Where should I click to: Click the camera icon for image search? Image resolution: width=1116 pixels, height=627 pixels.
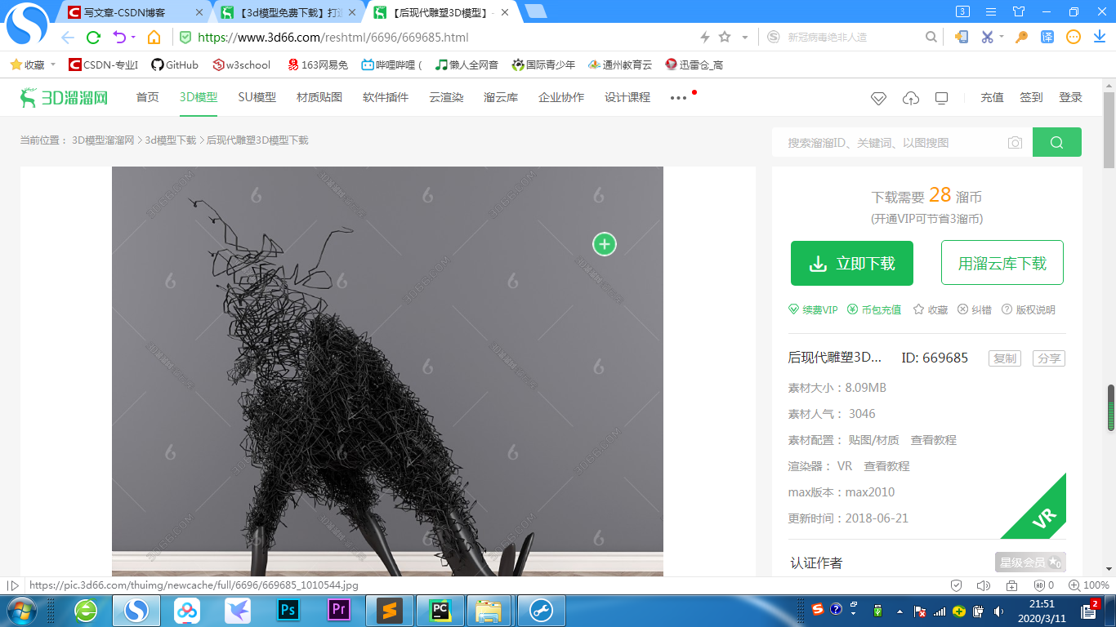(1015, 142)
